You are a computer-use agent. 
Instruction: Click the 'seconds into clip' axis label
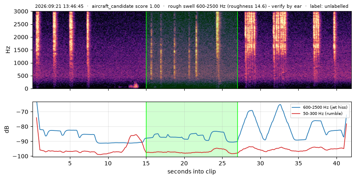pyautogui.click(x=192, y=172)
